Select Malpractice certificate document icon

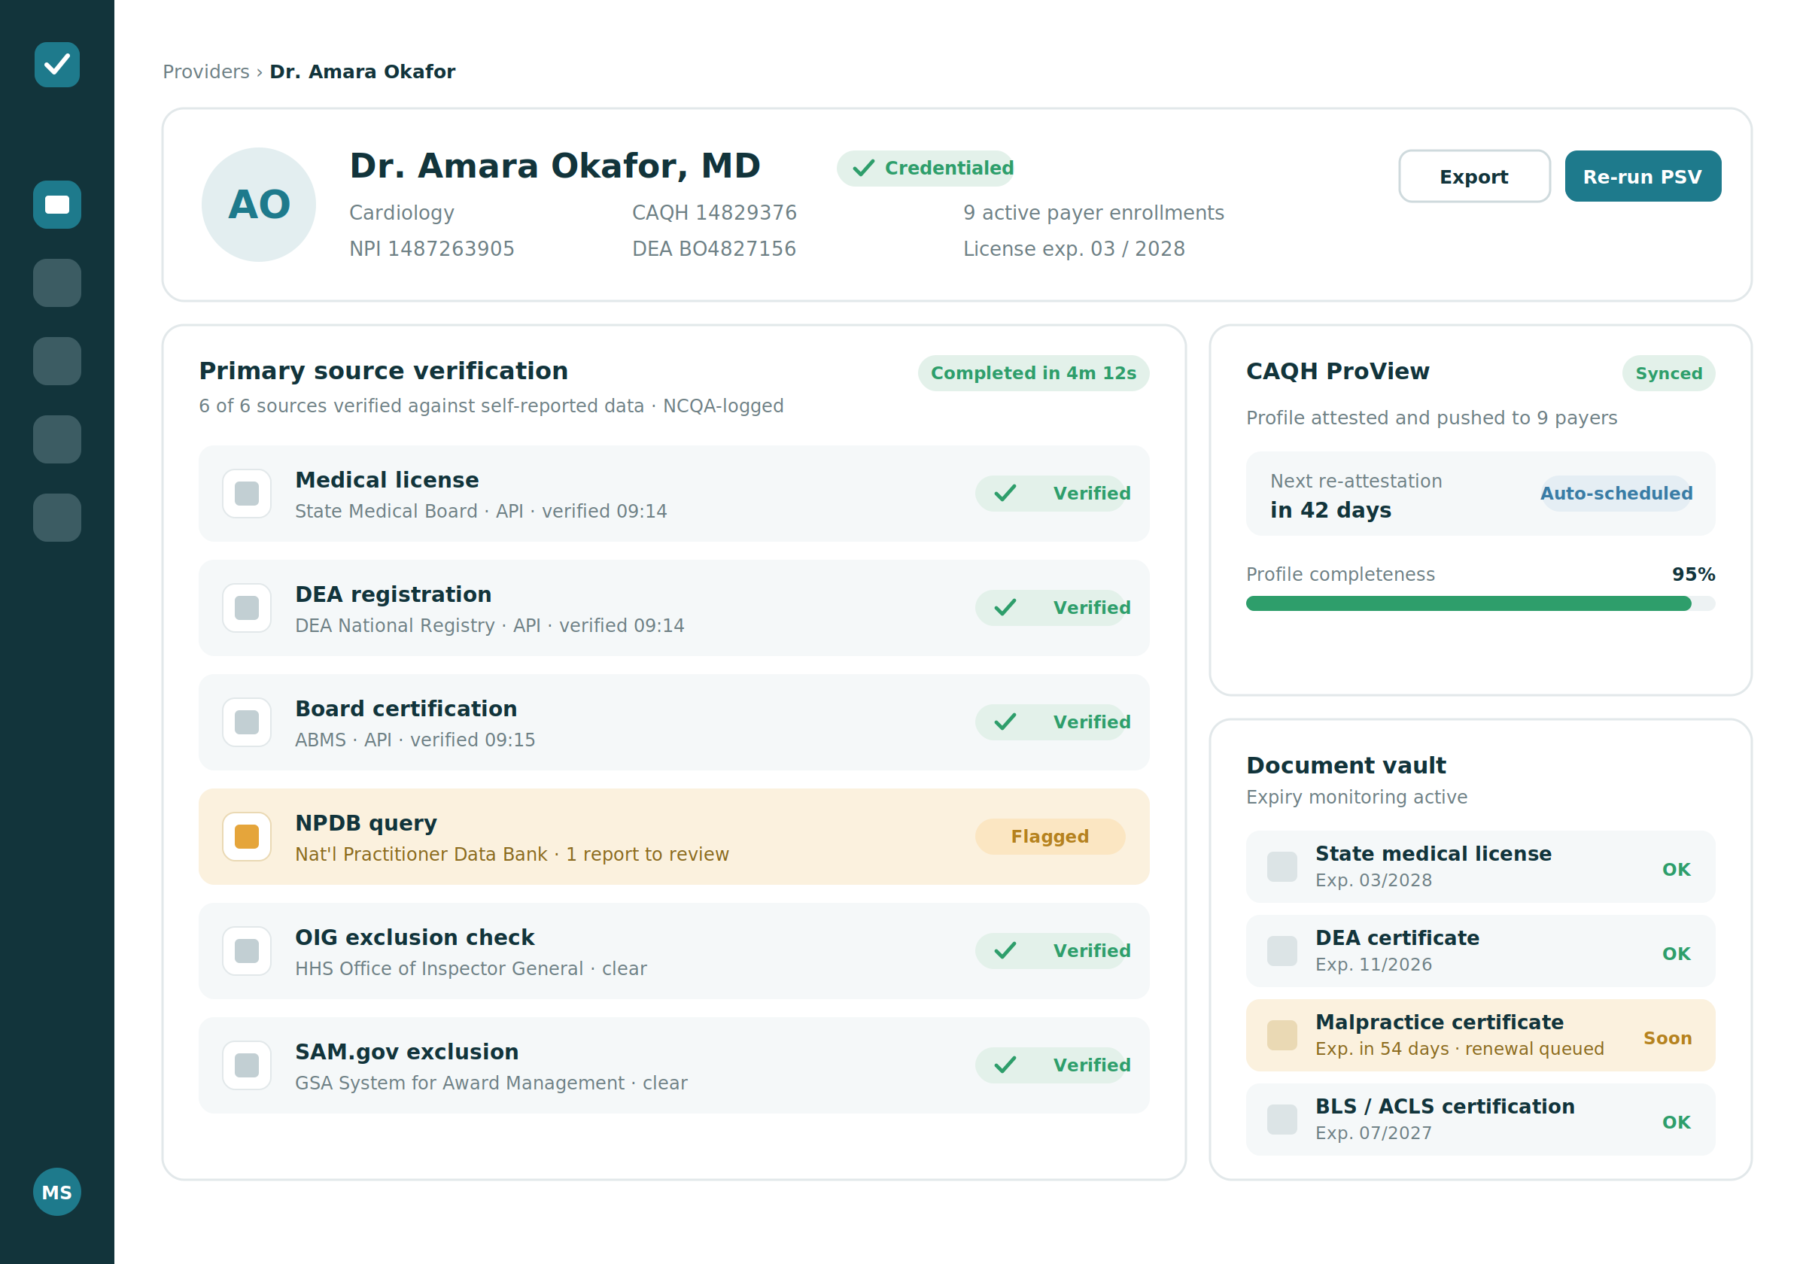(1282, 1035)
